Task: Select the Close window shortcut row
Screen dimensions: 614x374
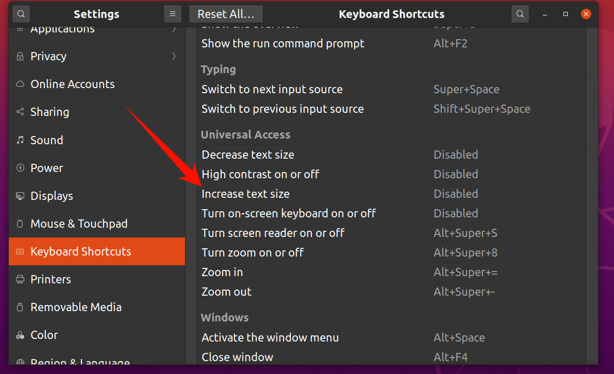Action: pyautogui.click(x=391, y=356)
